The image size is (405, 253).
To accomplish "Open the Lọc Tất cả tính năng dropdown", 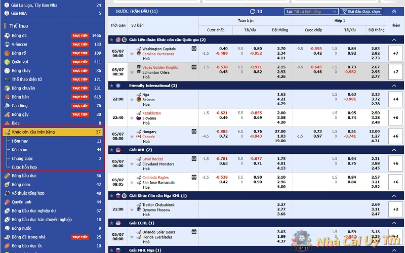I will coord(311,11).
